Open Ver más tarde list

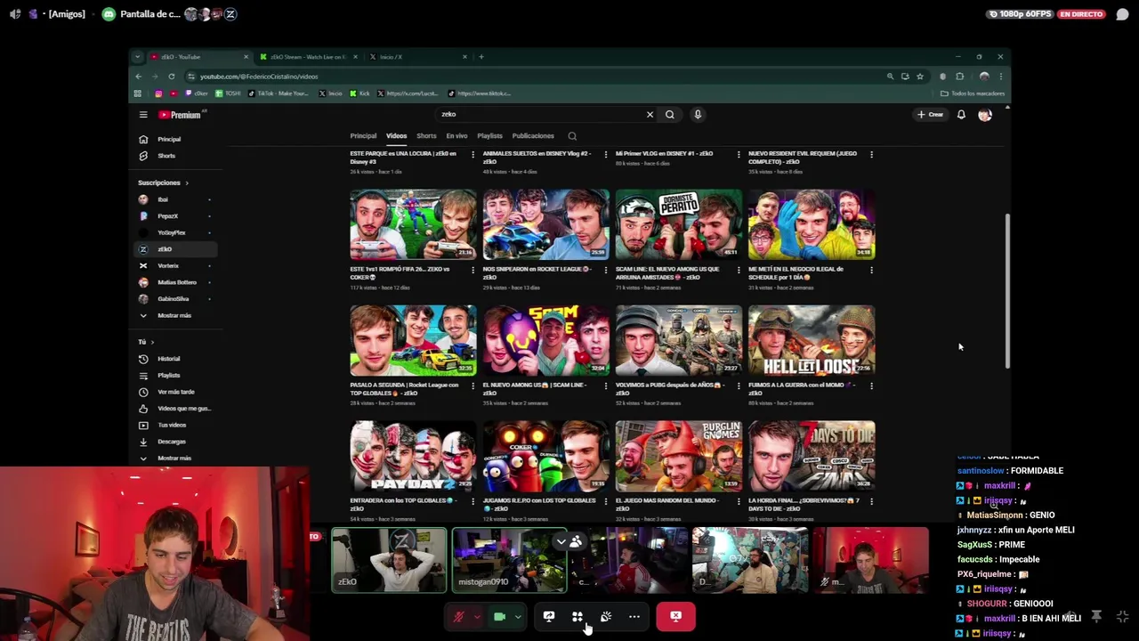click(175, 392)
